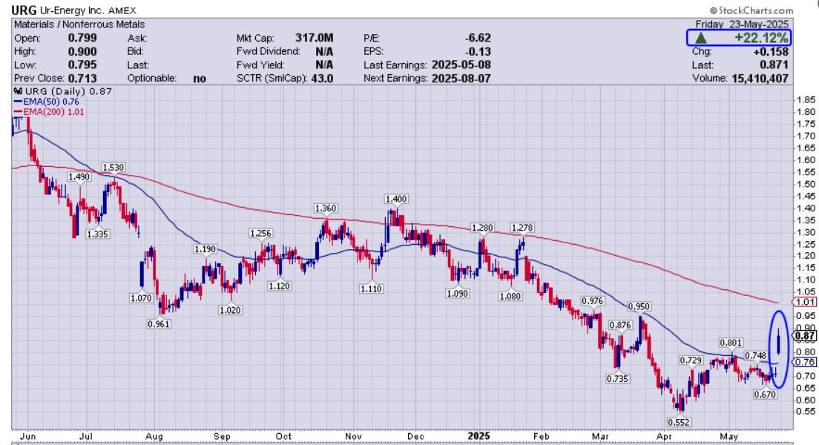Click the Prev Close value 0.713

point(82,79)
